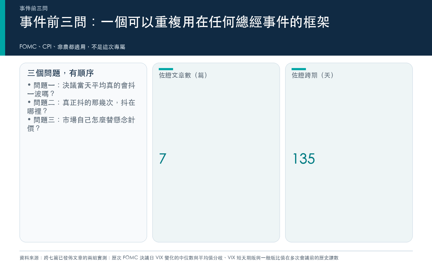The height and width of the screenshot is (270, 432).
Task: Click the large value 135
Action: click(304, 158)
